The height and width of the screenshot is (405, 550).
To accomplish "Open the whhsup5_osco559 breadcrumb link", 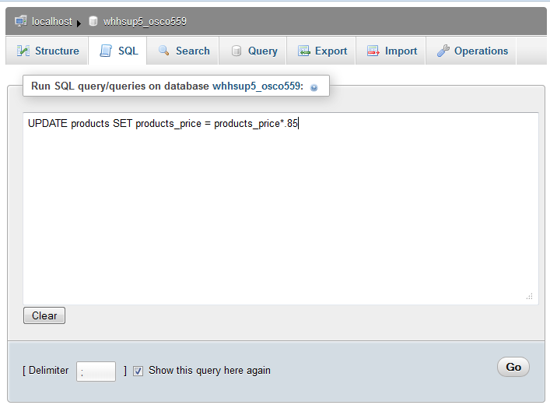I will (145, 21).
